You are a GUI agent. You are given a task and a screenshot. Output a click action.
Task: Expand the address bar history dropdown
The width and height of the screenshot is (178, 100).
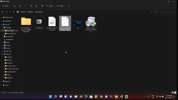point(151,12)
